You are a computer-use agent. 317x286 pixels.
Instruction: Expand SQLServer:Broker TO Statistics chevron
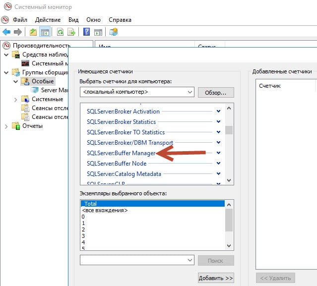tap(219, 132)
